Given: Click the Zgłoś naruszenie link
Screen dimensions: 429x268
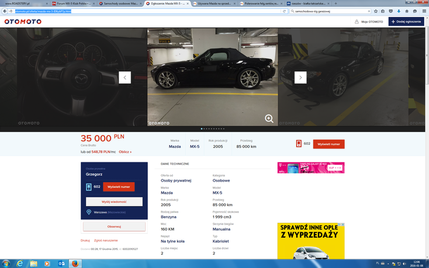Looking at the screenshot, I should [106, 241].
